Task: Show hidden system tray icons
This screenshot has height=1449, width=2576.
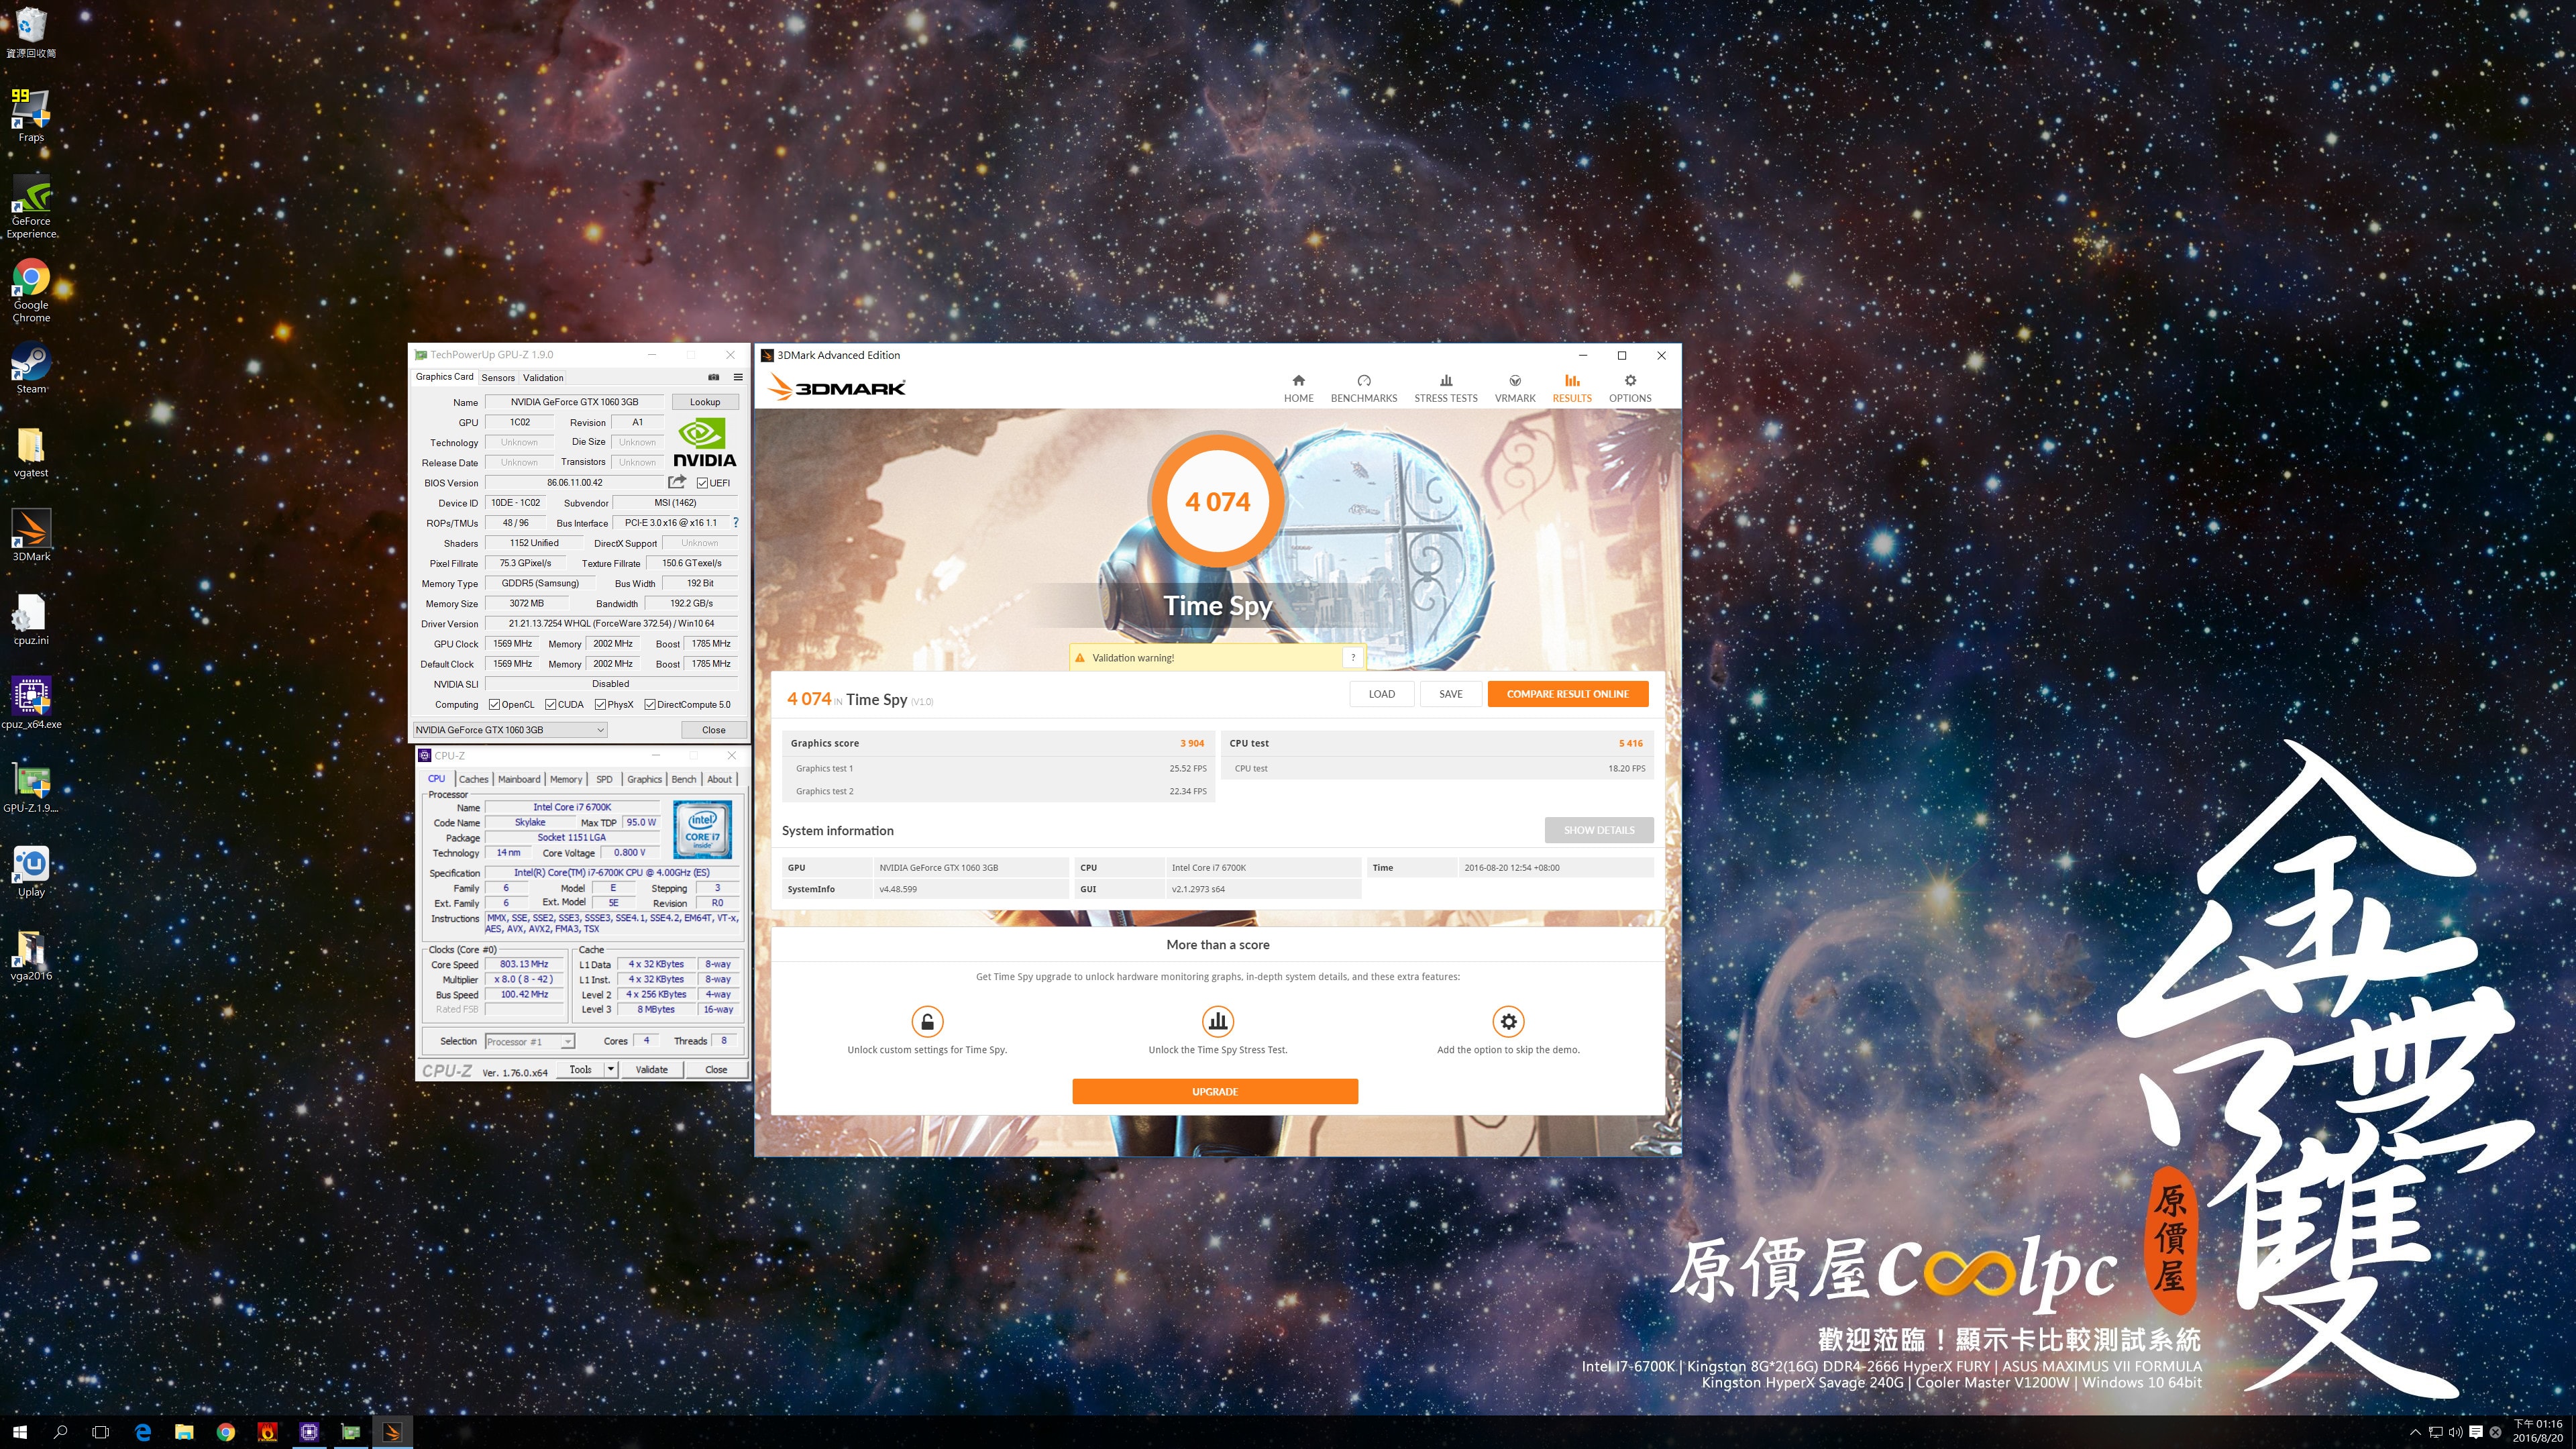Action: click(2415, 1432)
